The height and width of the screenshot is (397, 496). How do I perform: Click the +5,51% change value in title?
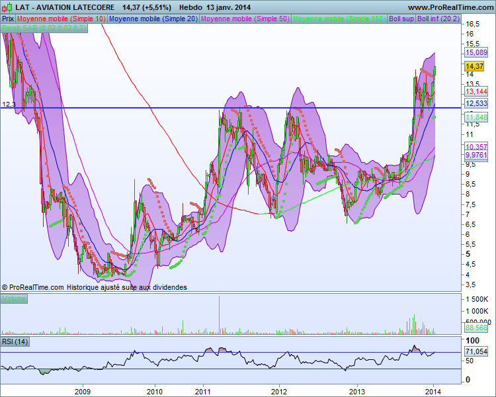click(156, 7)
